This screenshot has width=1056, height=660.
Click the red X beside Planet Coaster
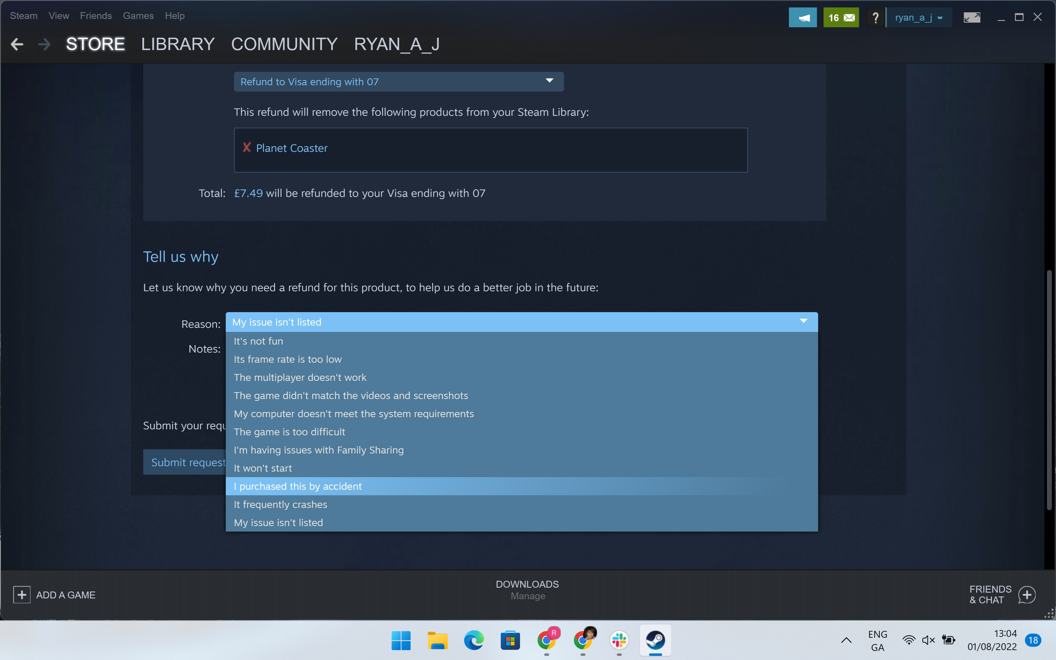tap(247, 148)
